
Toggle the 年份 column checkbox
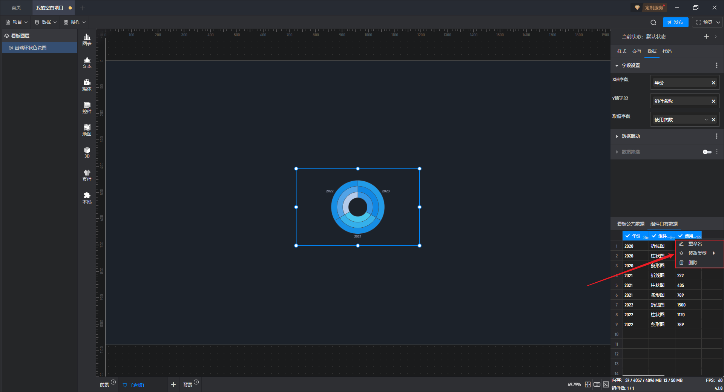[x=627, y=236]
